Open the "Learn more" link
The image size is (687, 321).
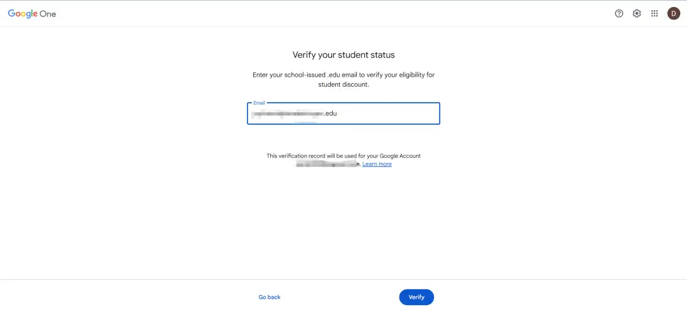pos(377,164)
